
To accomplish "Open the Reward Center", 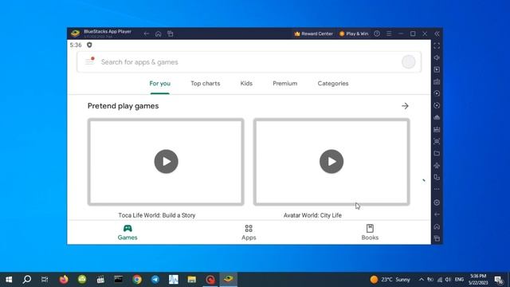I will click(313, 33).
